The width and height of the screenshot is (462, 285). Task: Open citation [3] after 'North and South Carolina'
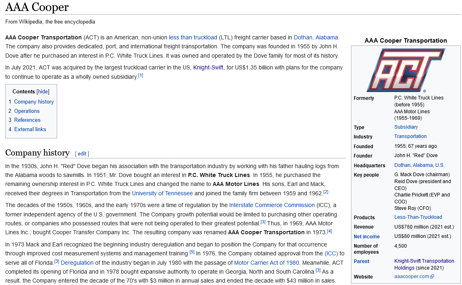[x=318, y=270]
